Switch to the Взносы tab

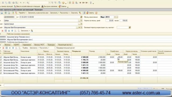[x=8, y=45]
